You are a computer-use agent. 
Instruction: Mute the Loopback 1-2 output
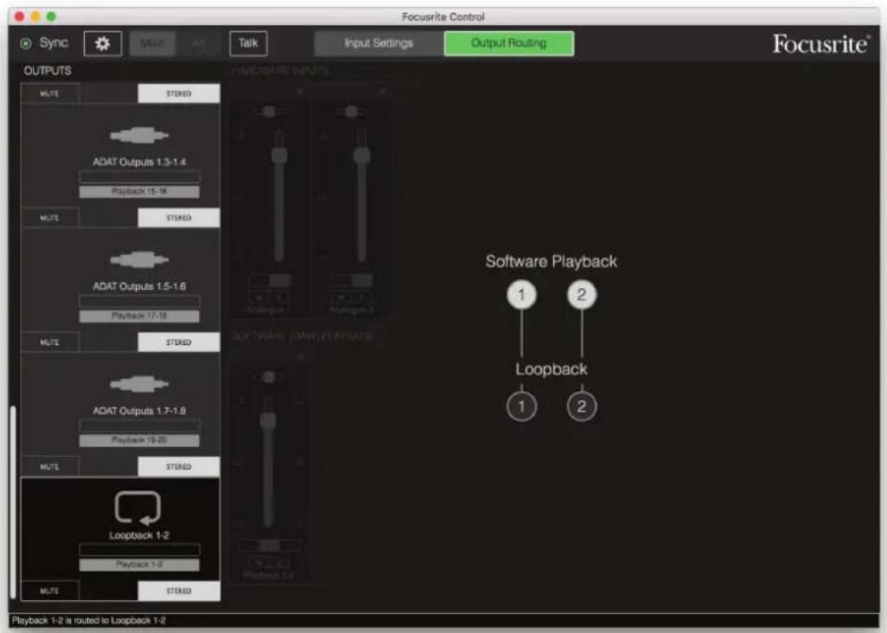[50, 591]
